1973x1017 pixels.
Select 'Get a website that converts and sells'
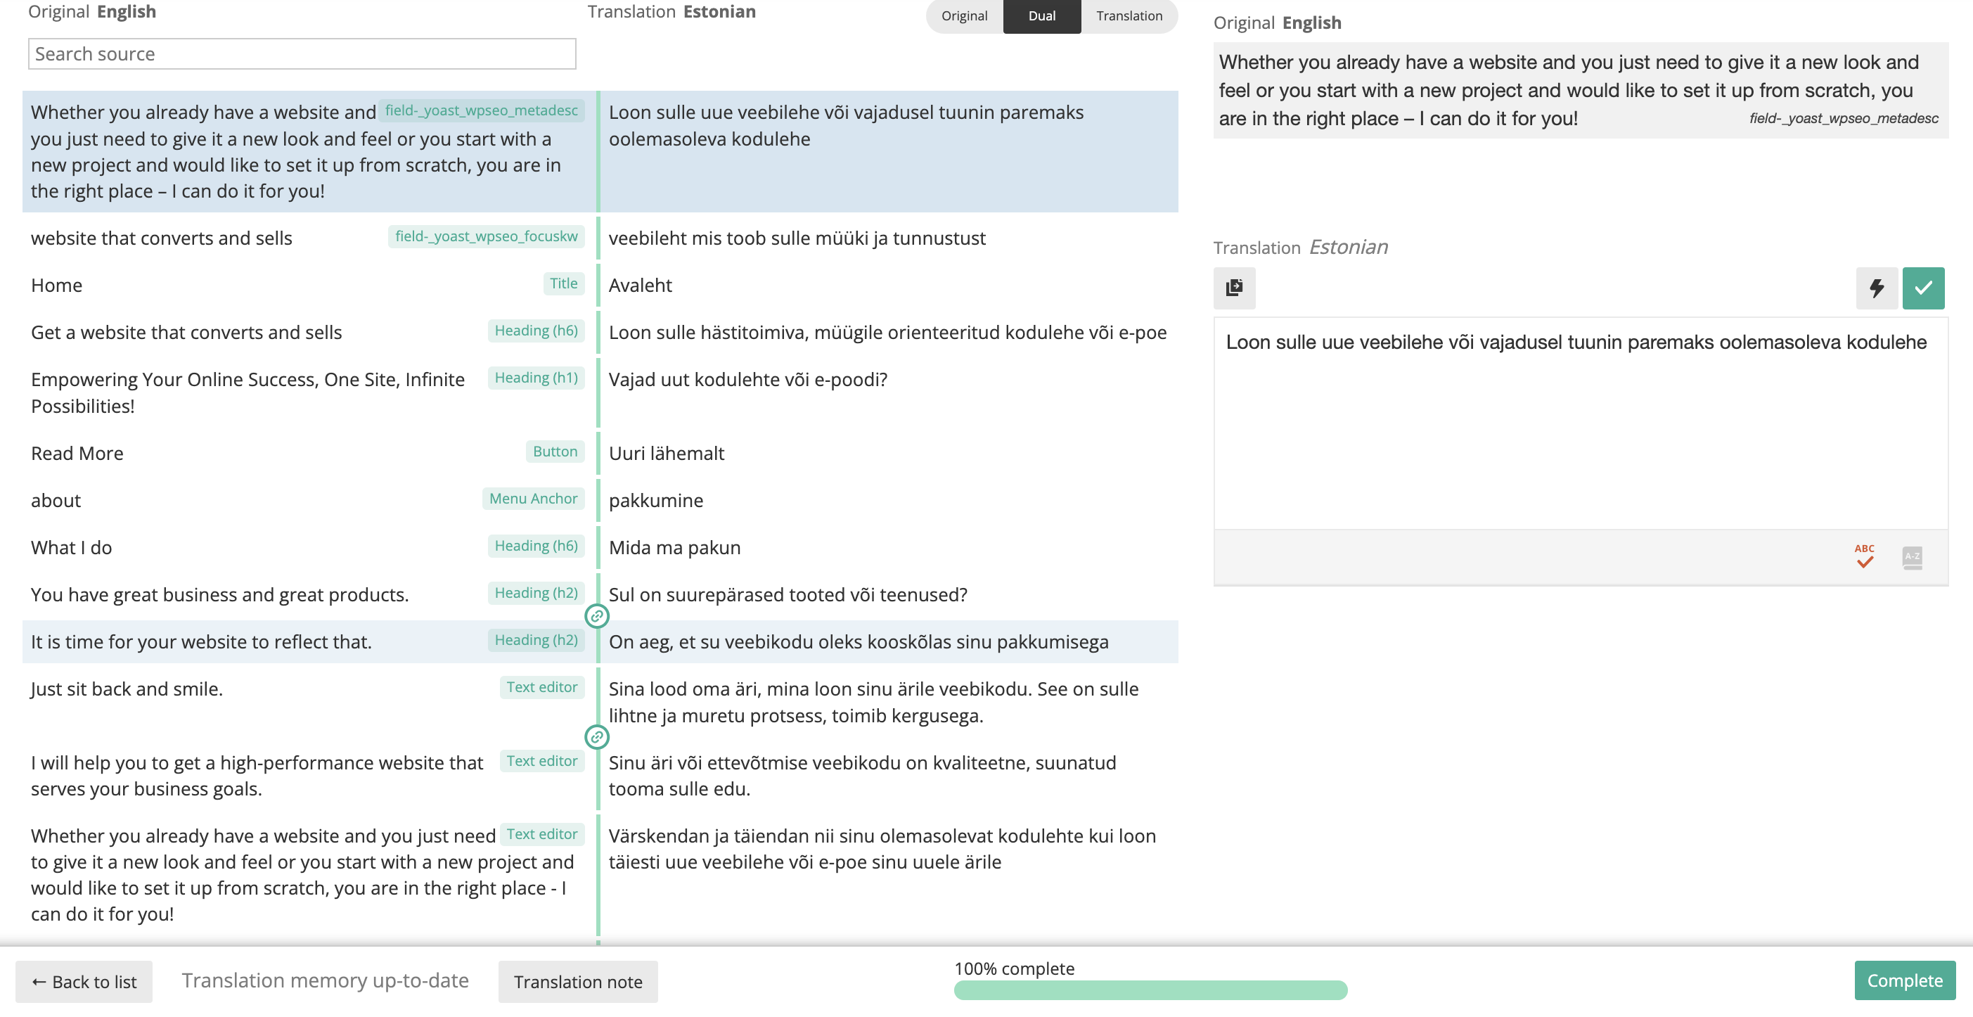pyautogui.click(x=309, y=332)
